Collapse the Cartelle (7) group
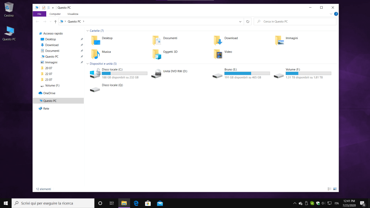 pyautogui.click(x=87, y=31)
